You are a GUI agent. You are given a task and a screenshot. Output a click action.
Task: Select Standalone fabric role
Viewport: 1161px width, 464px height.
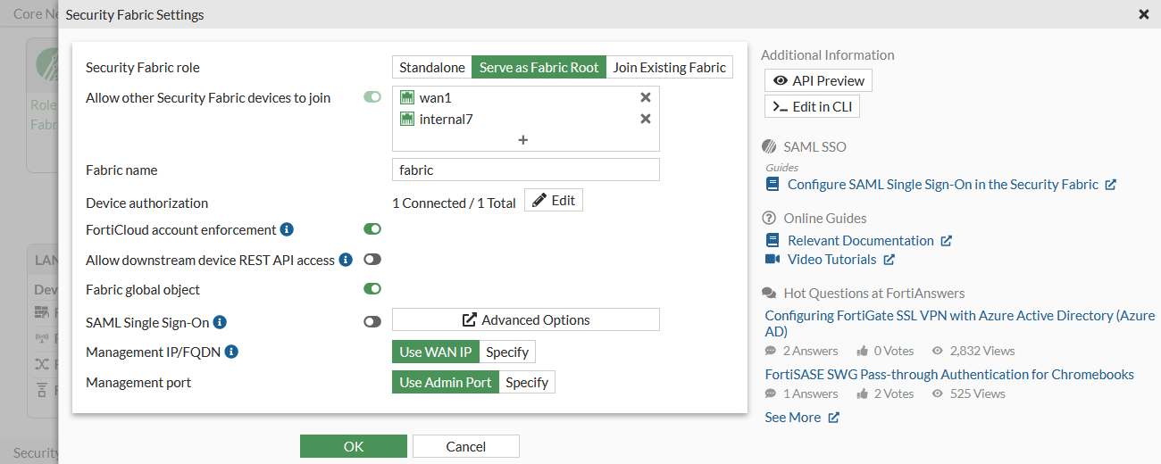432,68
